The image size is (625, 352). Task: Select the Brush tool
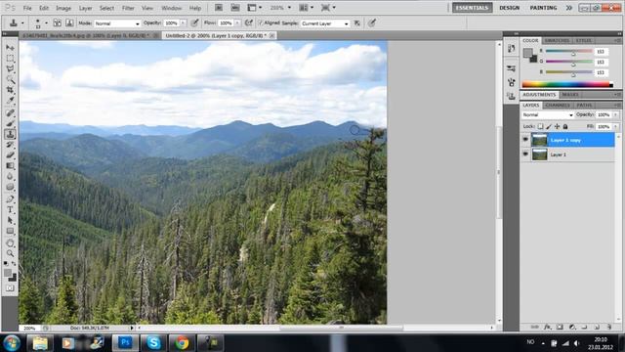pos(10,123)
